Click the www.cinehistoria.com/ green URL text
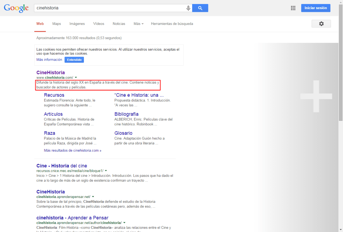343x232 pixels. 55,77
